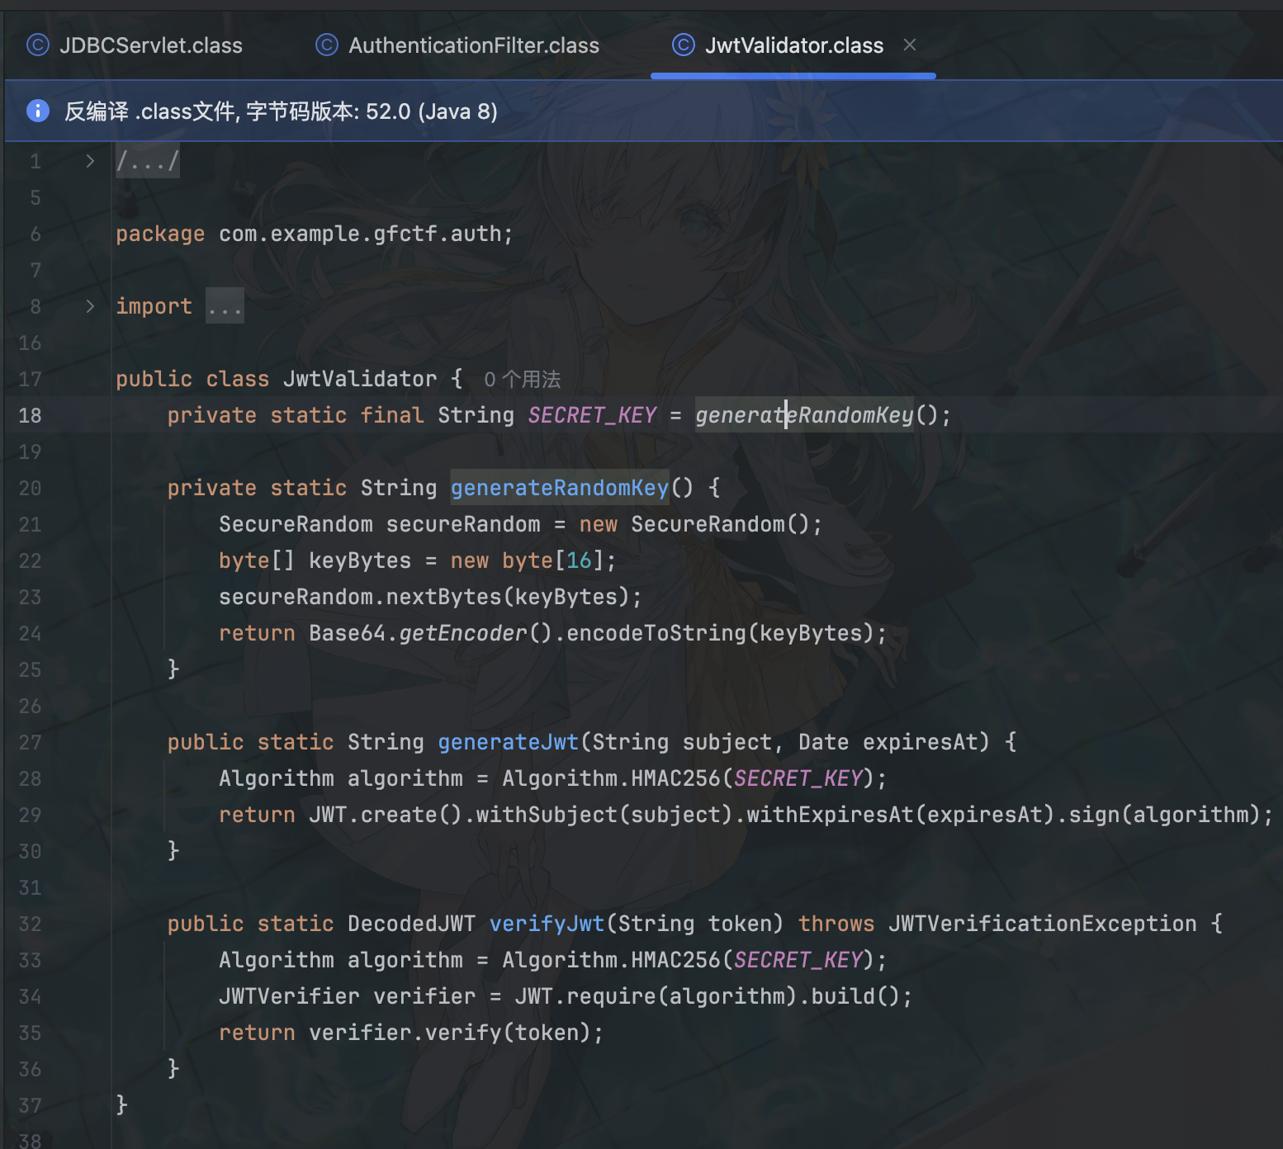This screenshot has height=1149, width=1283.
Task: Close the JwtValidator.class tab
Action: pos(910,45)
